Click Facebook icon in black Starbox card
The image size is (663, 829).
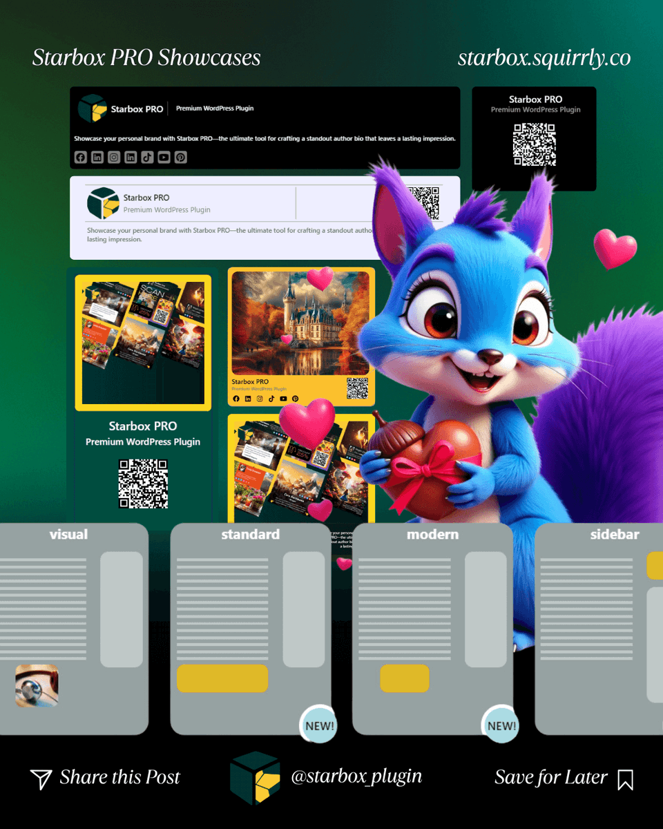click(81, 158)
